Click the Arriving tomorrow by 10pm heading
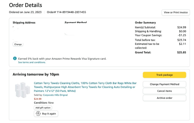The width and height of the screenshot is (194, 123). tap(36, 74)
